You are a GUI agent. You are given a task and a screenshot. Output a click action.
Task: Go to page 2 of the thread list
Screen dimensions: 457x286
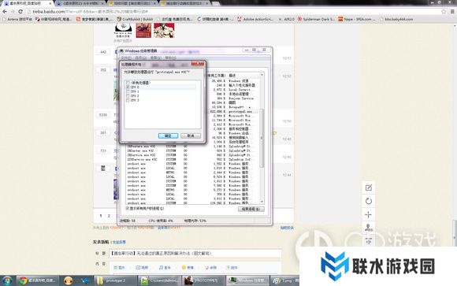coord(109,216)
